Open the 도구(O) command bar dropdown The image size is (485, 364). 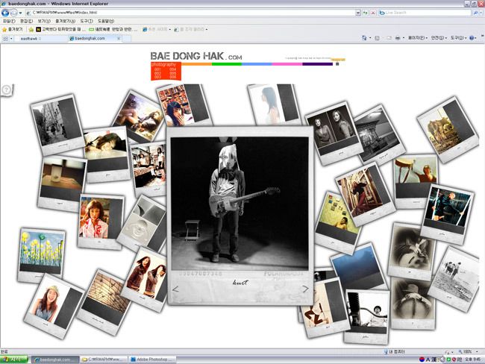click(x=458, y=38)
